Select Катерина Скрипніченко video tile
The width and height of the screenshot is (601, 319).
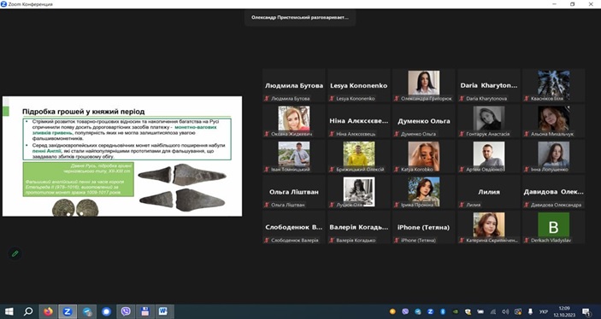(489, 227)
